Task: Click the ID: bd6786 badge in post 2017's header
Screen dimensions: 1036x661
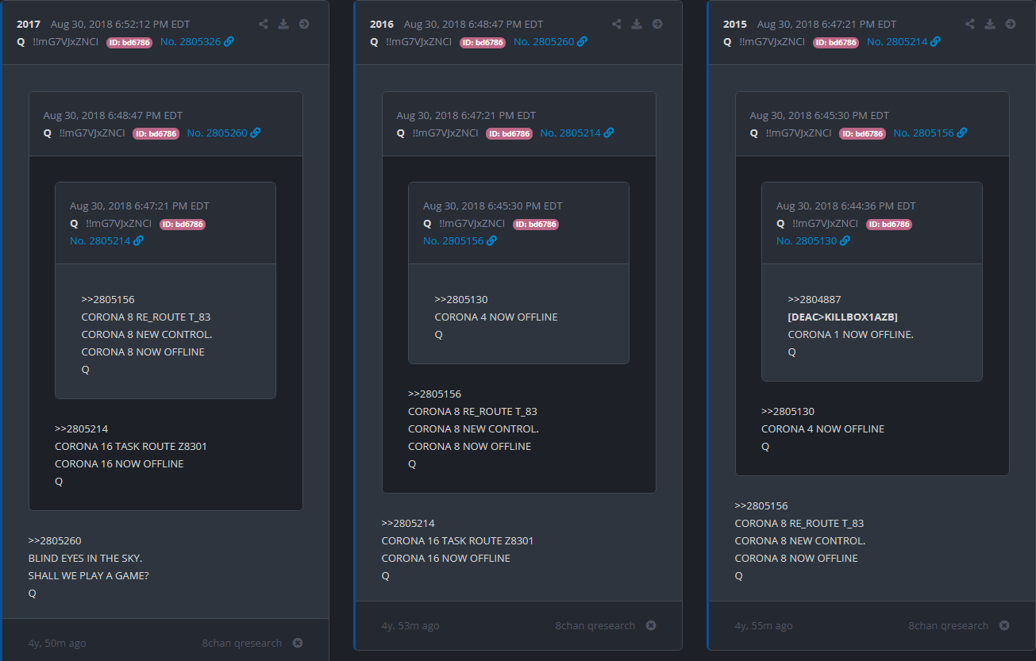Action: 129,42
